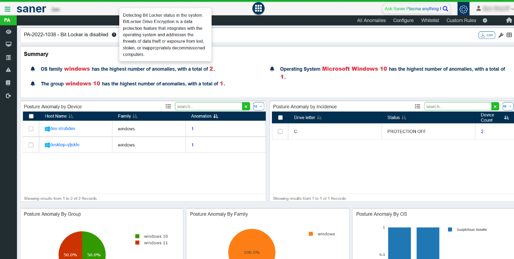Open page size dropdown in Incidence table
514x259 pixels.
(x=508, y=106)
